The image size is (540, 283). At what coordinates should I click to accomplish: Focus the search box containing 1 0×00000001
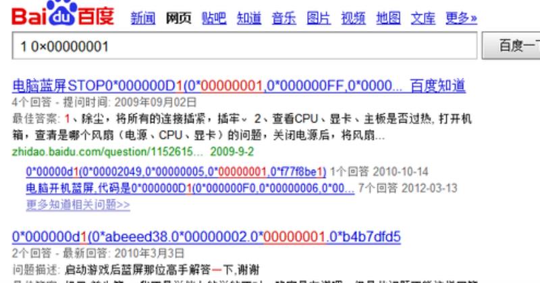point(244,46)
